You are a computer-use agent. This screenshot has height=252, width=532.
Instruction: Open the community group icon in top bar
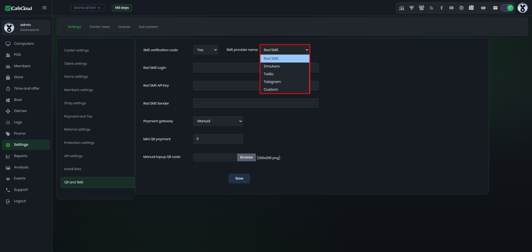click(421, 8)
